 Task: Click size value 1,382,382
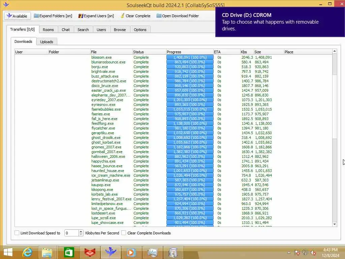click(x=263, y=152)
